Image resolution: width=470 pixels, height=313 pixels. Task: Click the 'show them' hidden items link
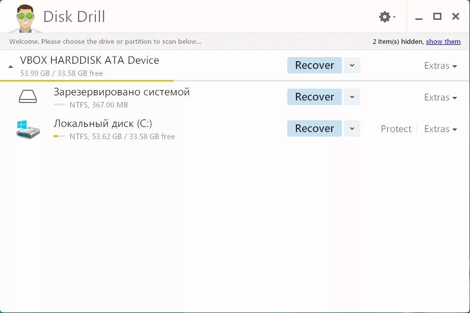coord(443,42)
